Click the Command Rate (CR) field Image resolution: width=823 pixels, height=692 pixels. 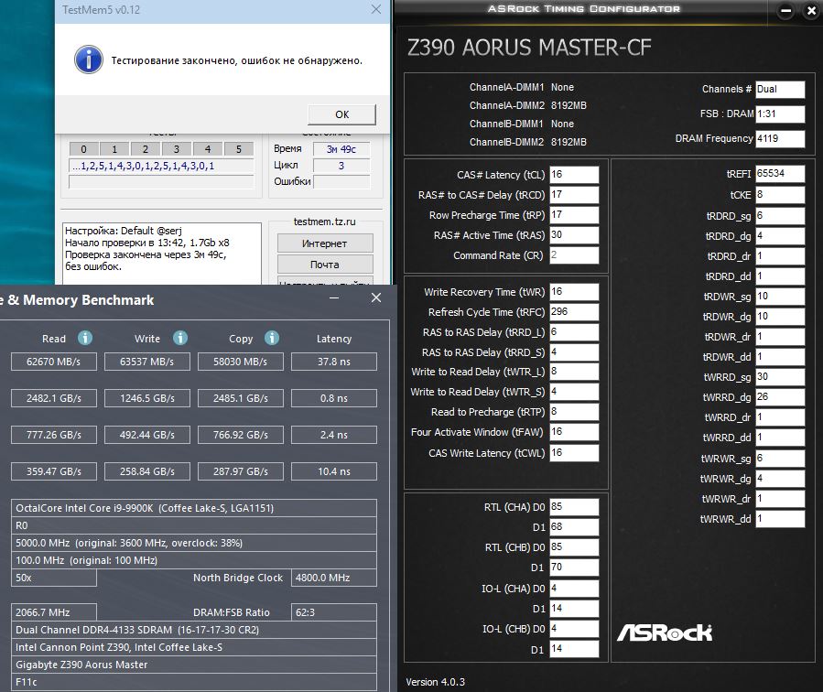[574, 255]
